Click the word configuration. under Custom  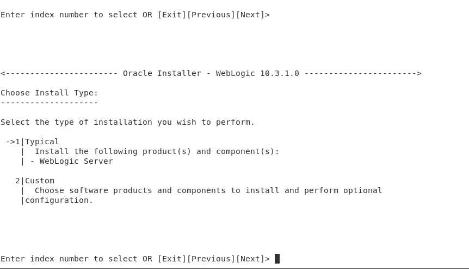coord(59,201)
